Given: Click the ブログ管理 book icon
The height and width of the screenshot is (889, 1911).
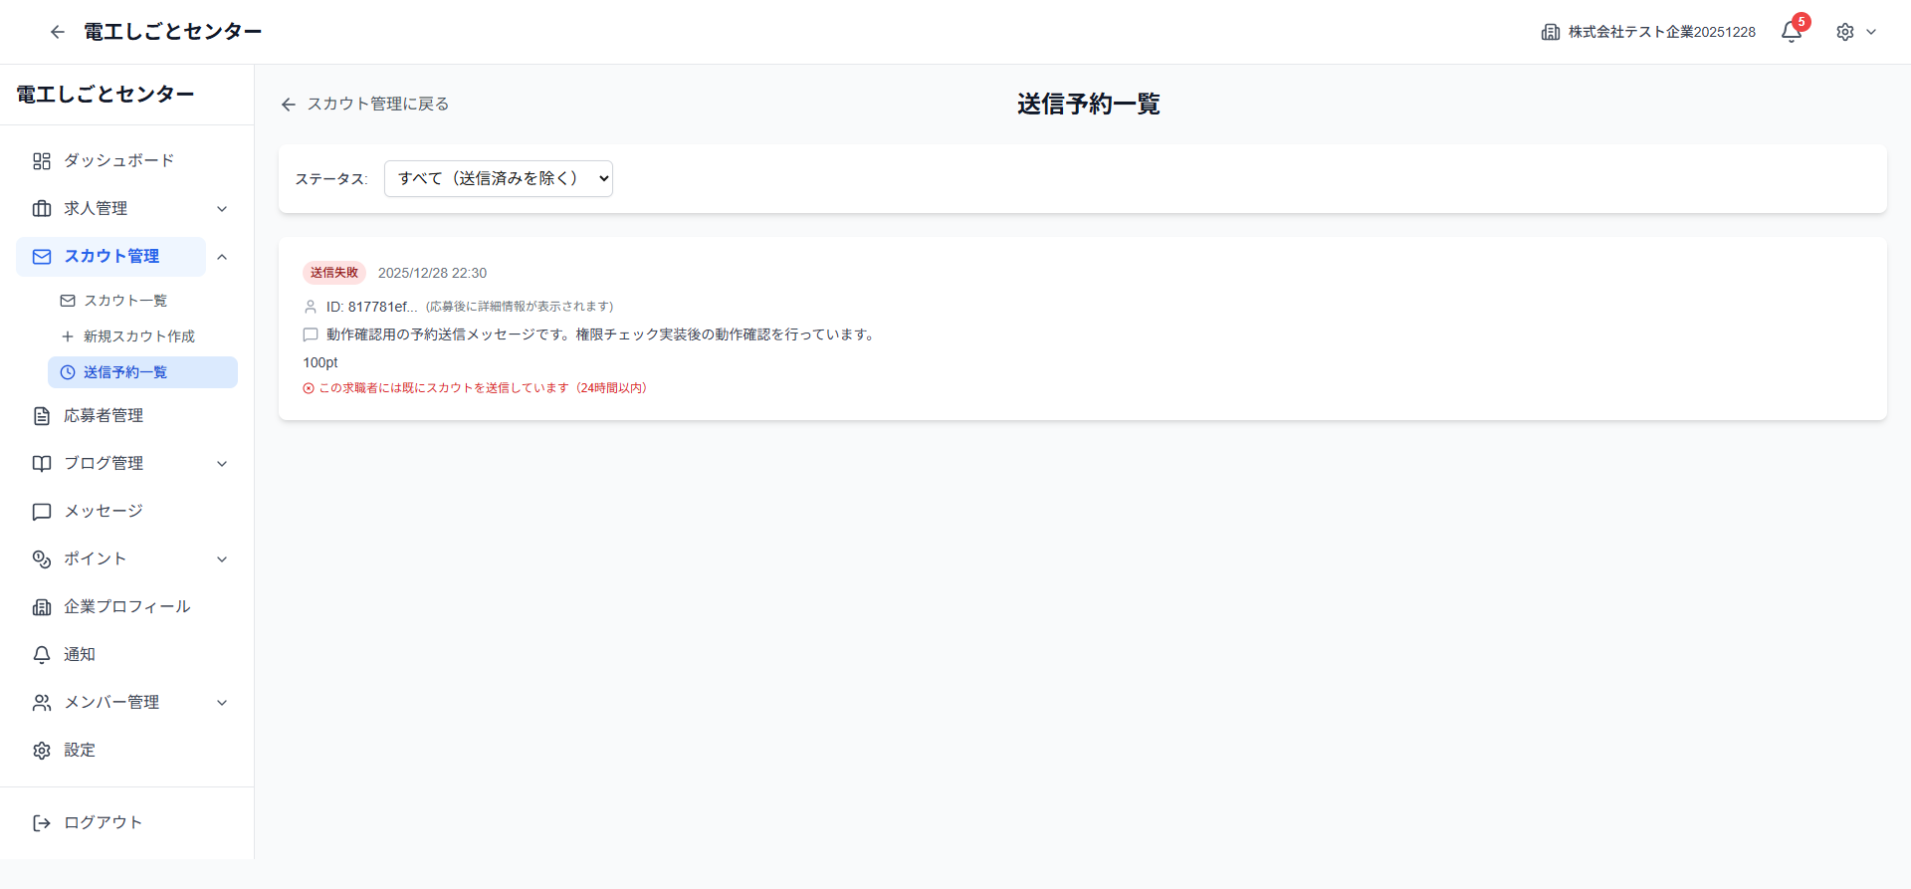Looking at the screenshot, I should [42, 463].
